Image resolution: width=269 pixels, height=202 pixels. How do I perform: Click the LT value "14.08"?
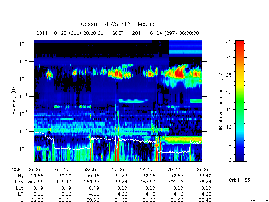point(121,194)
